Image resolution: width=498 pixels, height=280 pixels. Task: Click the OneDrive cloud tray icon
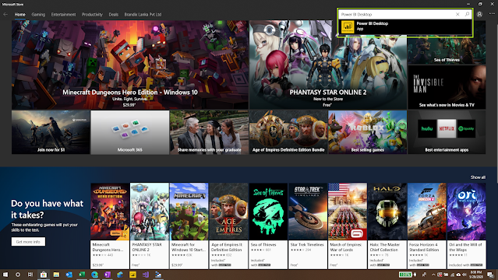pyautogui.click(x=458, y=275)
